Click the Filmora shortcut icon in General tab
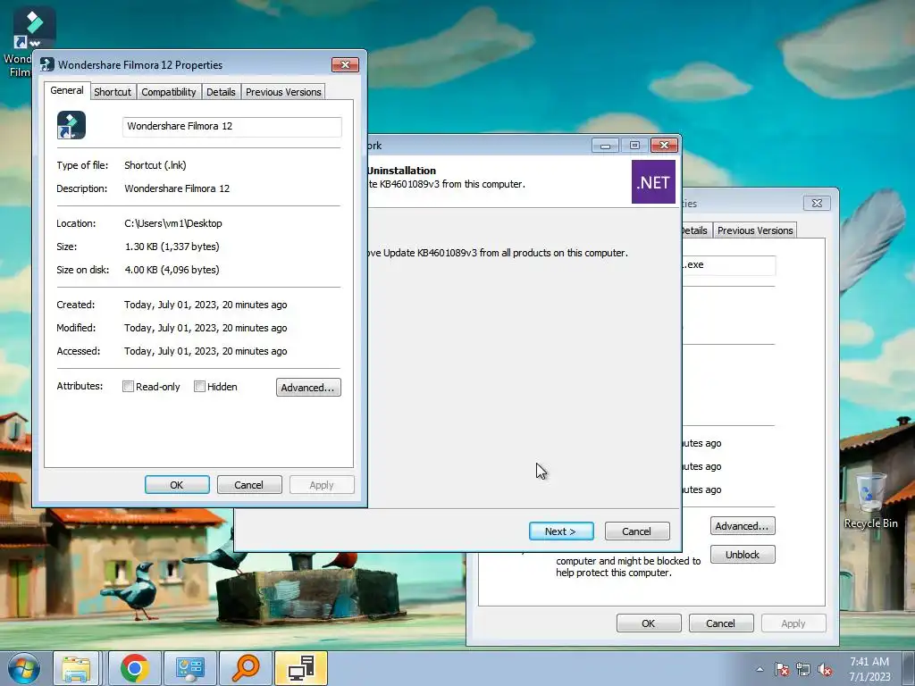The width and height of the screenshot is (915, 686). point(71,125)
